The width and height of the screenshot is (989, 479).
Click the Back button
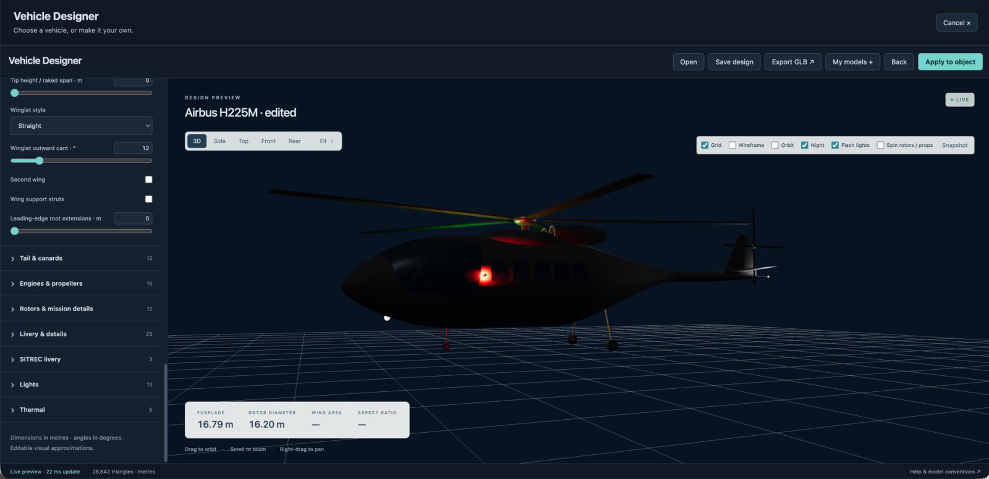899,62
